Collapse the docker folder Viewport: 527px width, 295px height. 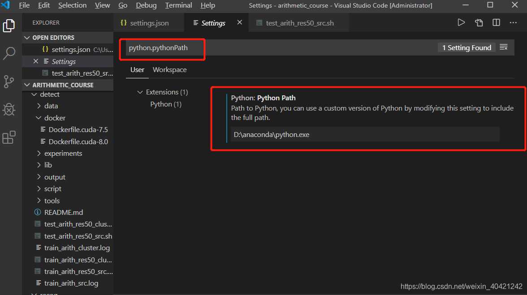(x=39, y=118)
